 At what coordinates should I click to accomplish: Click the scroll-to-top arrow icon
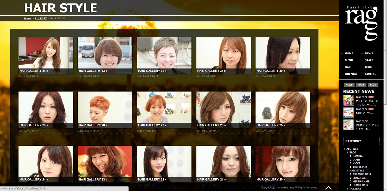pos(328,188)
